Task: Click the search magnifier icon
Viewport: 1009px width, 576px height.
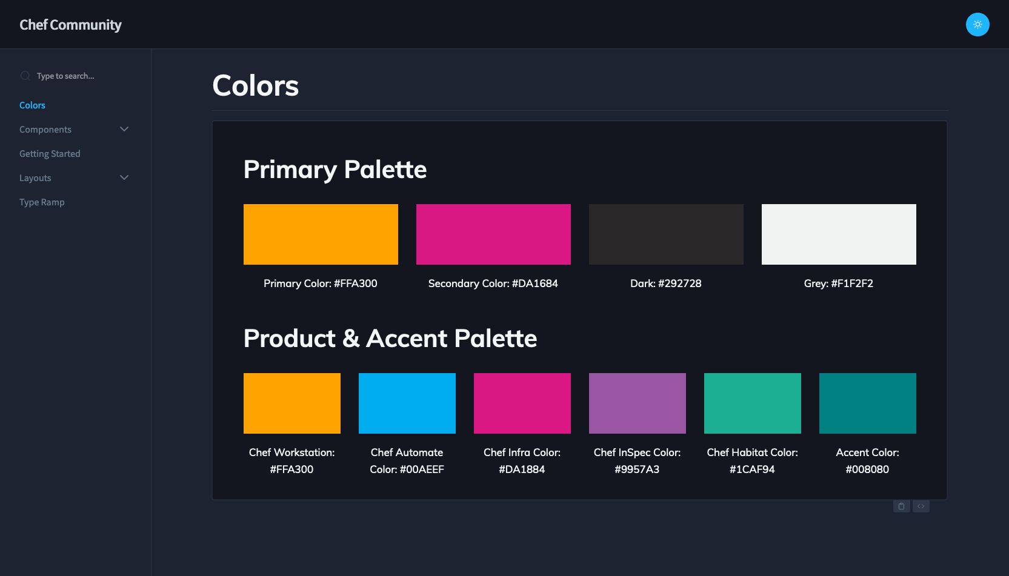Action: 25,76
